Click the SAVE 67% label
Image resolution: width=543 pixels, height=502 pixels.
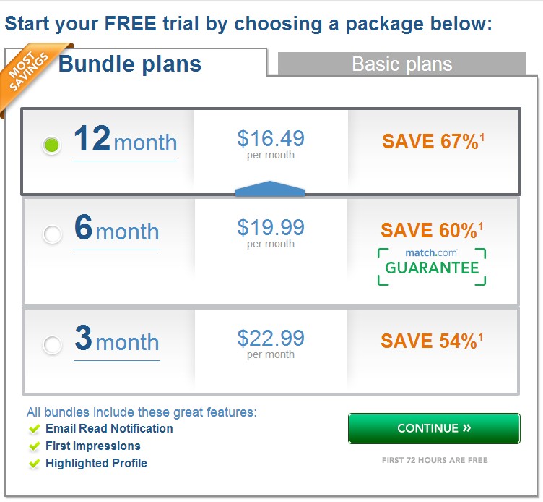point(433,141)
